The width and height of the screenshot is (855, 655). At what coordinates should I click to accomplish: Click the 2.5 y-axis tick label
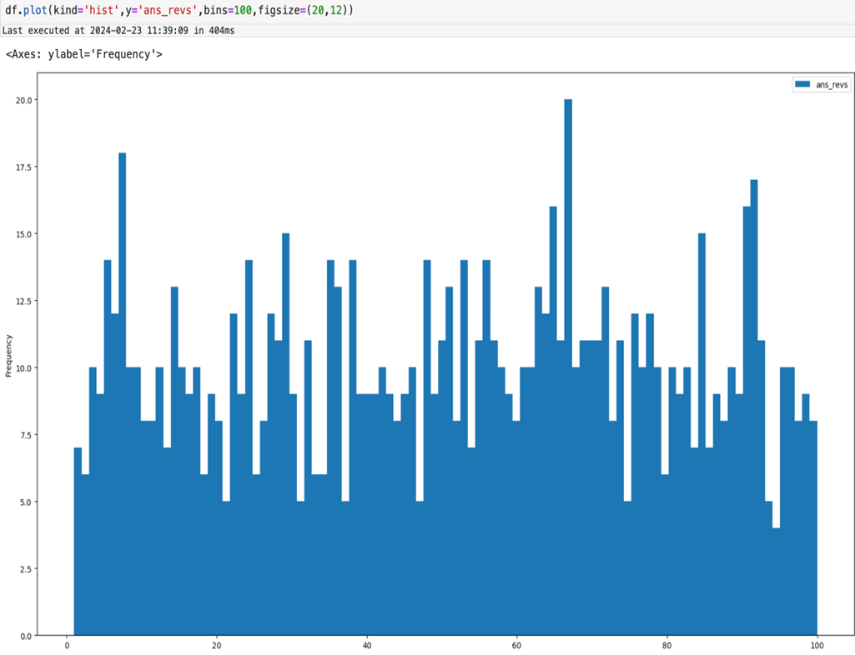click(x=26, y=569)
